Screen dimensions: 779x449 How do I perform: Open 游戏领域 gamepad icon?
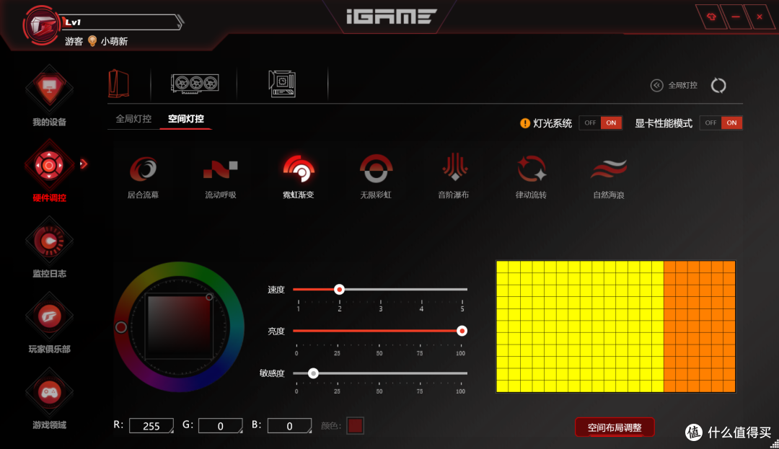click(x=49, y=393)
